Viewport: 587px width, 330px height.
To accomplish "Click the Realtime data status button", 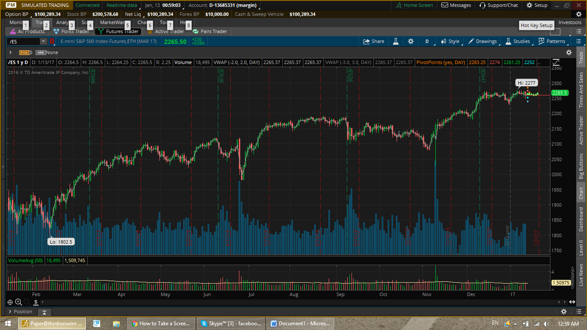I will click(122, 5).
